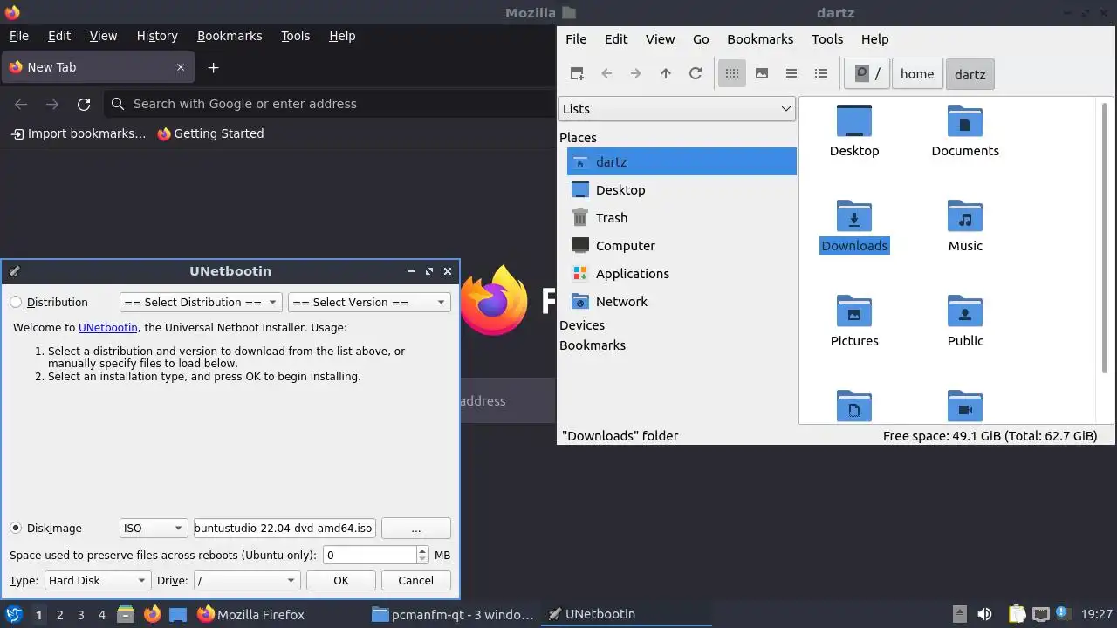Follow the UNetbootin hyperlink
The image size is (1117, 628).
coord(108,328)
